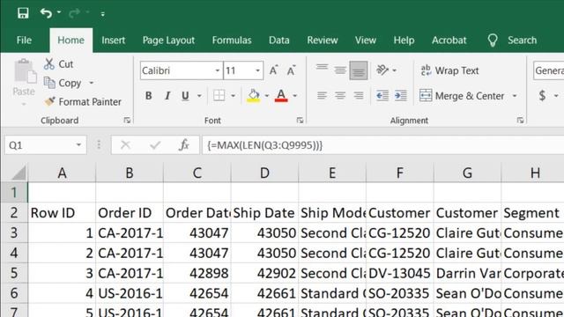Click the Select All corner triangle
Viewport: 564px width, 317px height.
(18, 173)
